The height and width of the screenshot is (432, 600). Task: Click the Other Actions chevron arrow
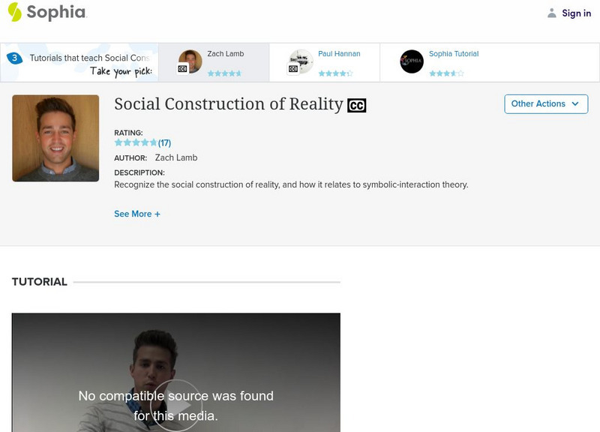click(x=574, y=104)
